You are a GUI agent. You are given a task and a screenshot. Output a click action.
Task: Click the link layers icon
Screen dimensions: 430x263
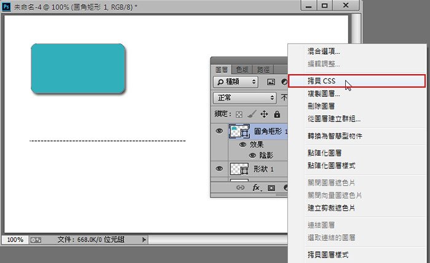[240, 188]
